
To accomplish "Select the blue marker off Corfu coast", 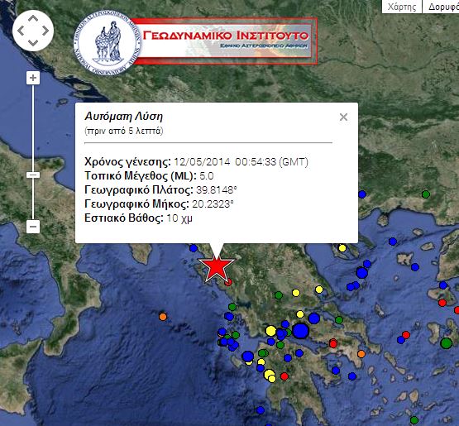I will coord(194,248).
